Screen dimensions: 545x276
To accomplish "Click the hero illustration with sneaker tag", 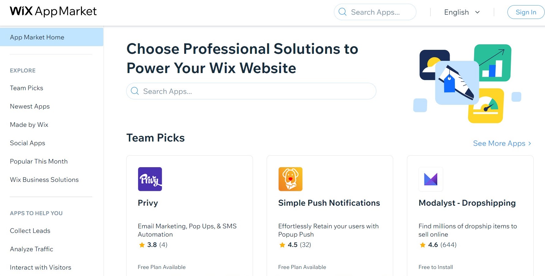I will 467,83.
